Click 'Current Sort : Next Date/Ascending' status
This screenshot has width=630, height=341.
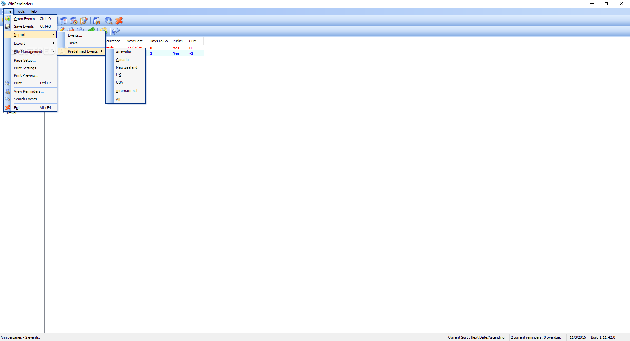476,337
